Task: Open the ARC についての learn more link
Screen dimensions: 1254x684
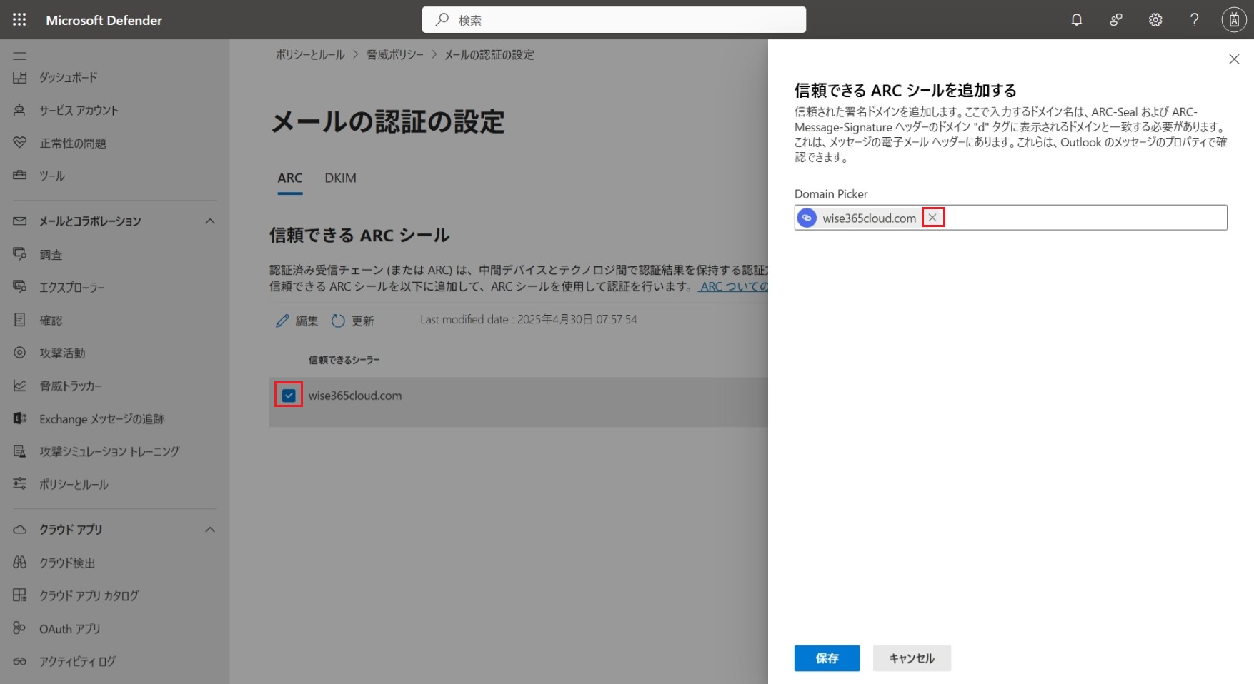Action: pos(734,287)
